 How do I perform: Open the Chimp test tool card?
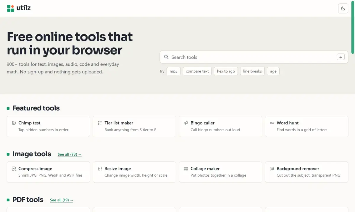tap(48, 126)
